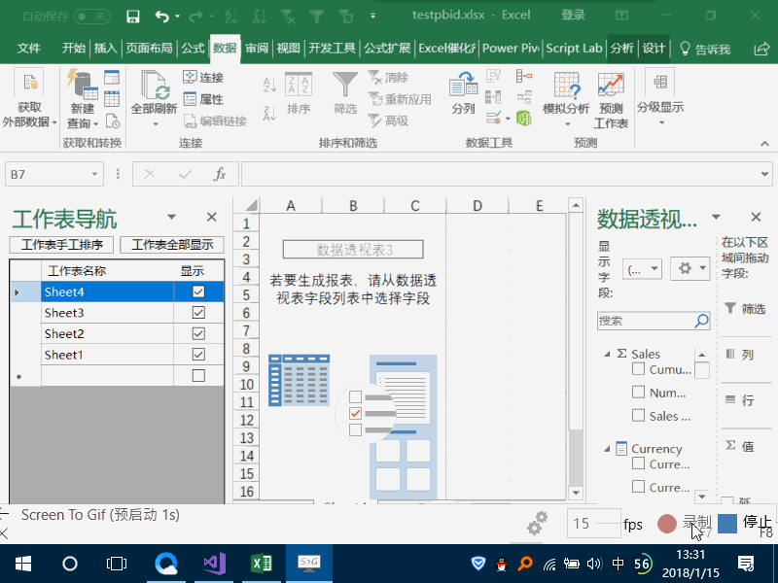Open the Name Box dropdown
The image size is (778, 583).
(94, 174)
